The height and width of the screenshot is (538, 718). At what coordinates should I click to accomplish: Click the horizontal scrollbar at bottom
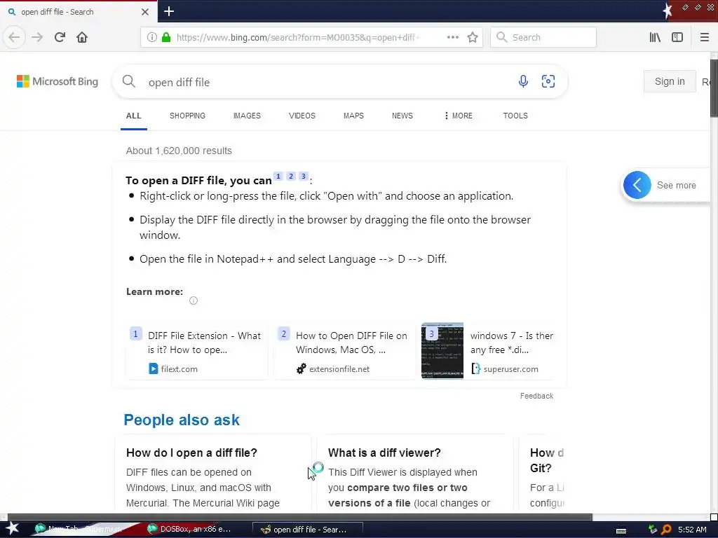coord(300,518)
